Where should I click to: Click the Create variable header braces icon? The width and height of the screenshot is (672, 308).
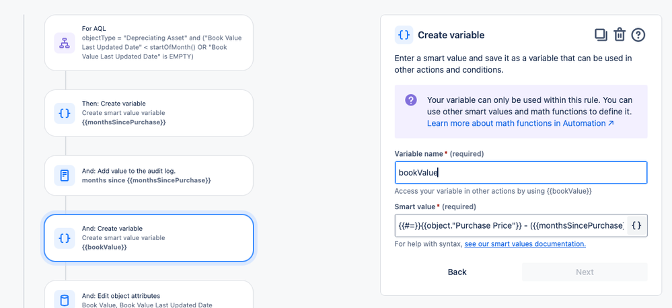(404, 35)
